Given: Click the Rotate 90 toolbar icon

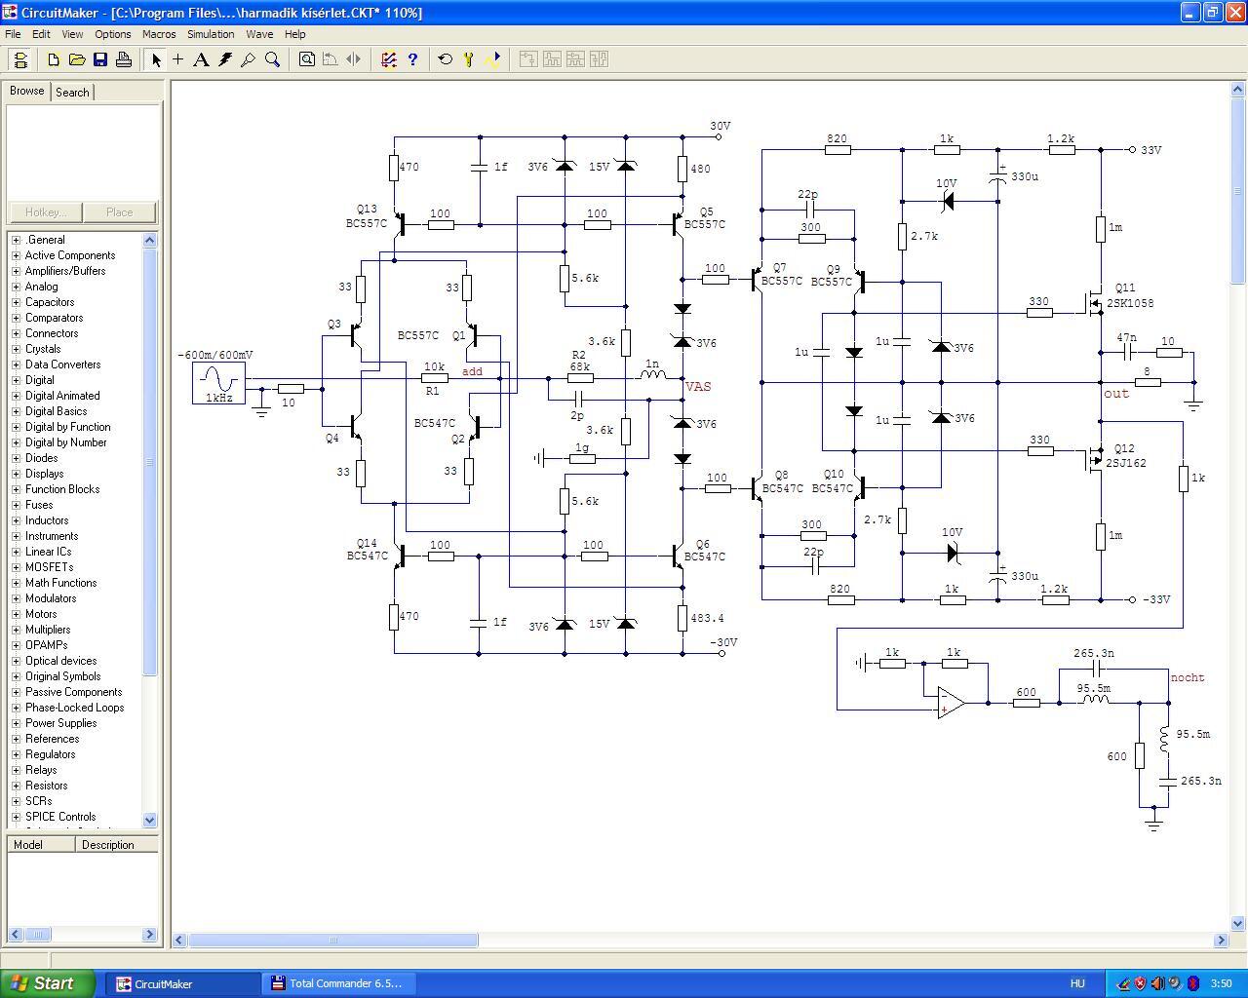Looking at the screenshot, I should tap(331, 59).
